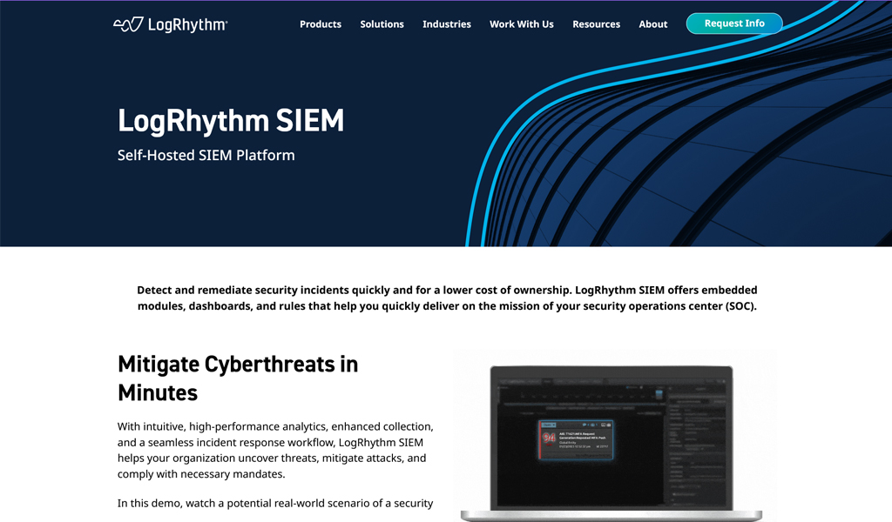Open the Resources menu item
892x522 pixels.
(x=596, y=24)
